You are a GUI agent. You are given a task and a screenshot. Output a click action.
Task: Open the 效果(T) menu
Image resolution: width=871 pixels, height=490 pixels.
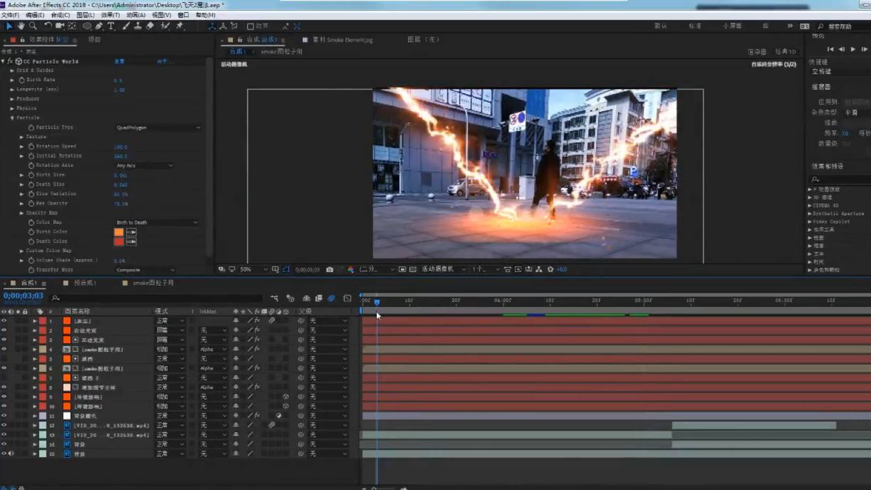coord(110,15)
